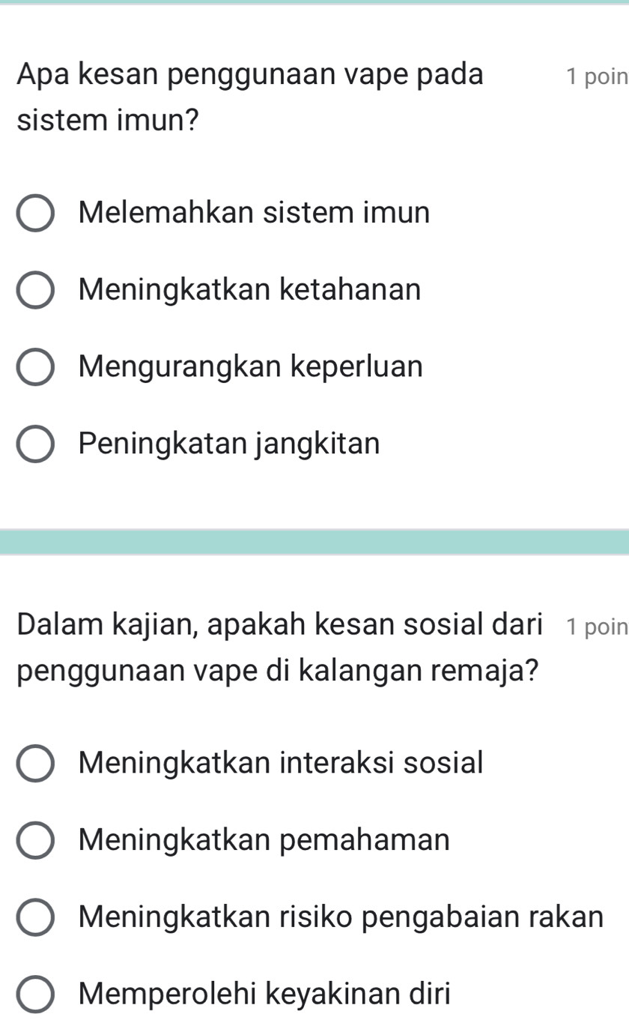The image size is (629, 1029).
Task: Click the point label of the immune question
Action: (597, 76)
